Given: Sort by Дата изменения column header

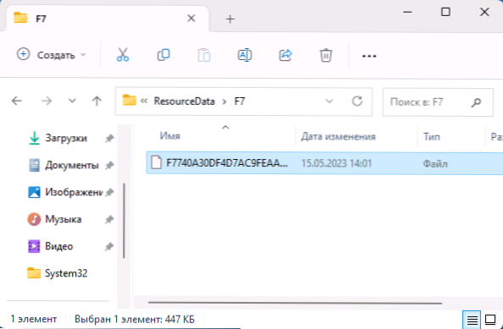Looking at the screenshot, I should [x=338, y=137].
